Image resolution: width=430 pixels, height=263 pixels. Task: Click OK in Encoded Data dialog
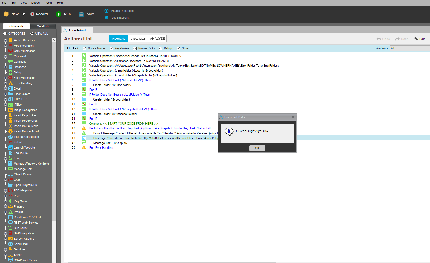tap(257, 148)
